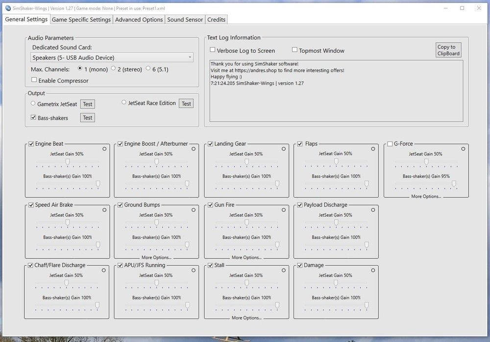Toggle Chaff/Flare Discharge effect
490x342 pixels.
[x=30, y=265]
